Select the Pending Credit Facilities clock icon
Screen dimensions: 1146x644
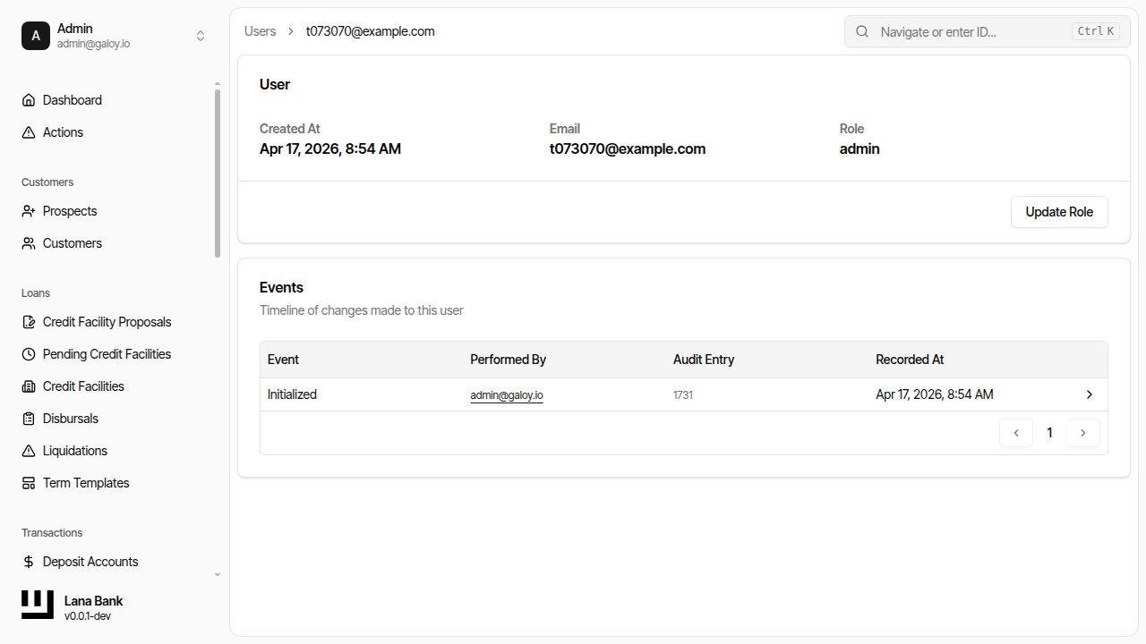[28, 353]
